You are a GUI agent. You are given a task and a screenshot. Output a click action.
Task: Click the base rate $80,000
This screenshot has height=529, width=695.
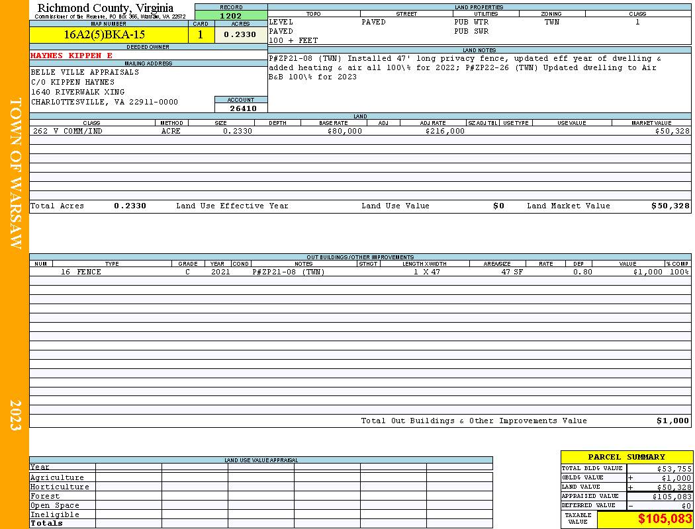tap(344, 132)
